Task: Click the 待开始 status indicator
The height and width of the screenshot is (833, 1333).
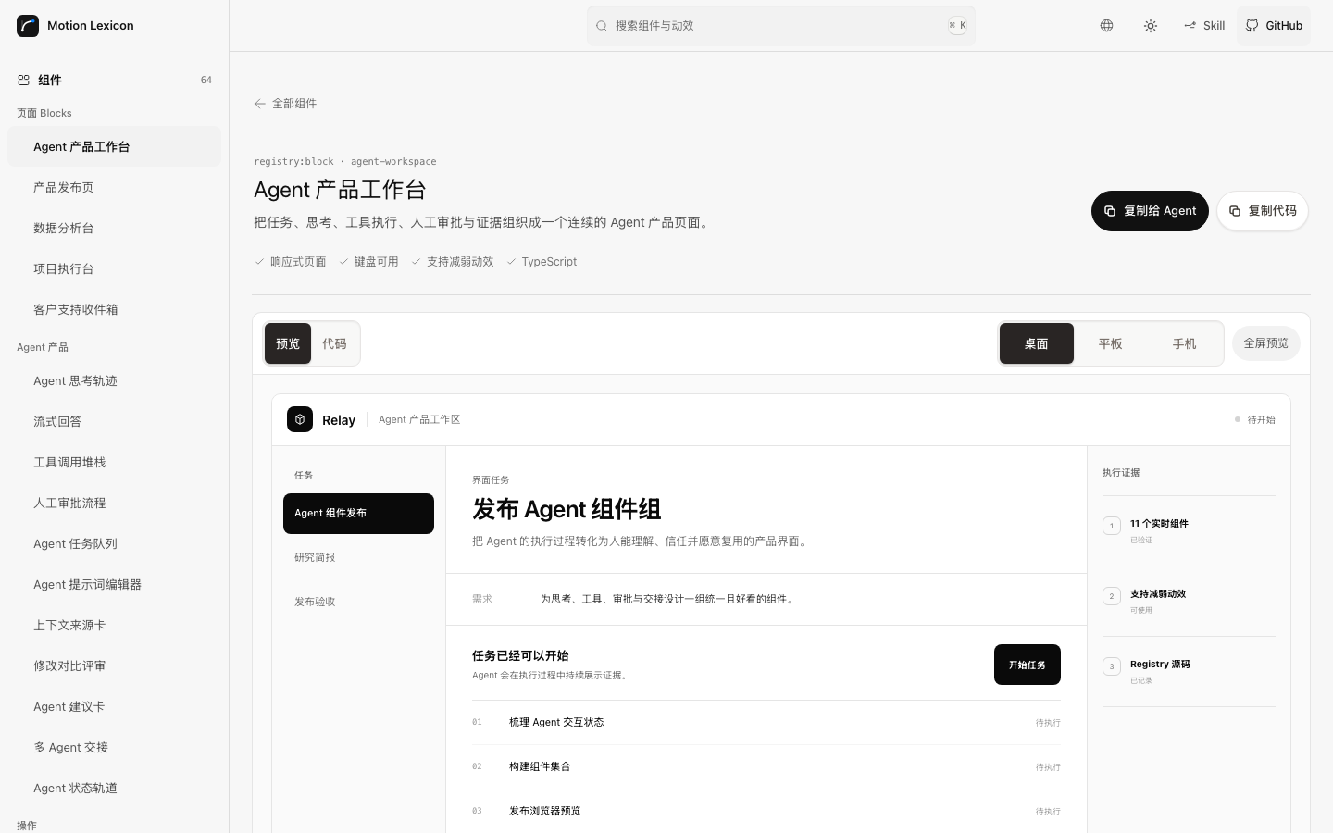Action: [x=1255, y=420]
